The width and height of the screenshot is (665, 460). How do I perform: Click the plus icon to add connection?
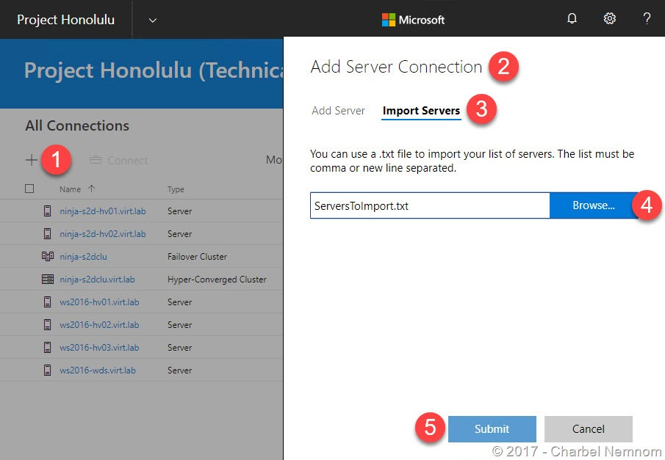coord(32,160)
